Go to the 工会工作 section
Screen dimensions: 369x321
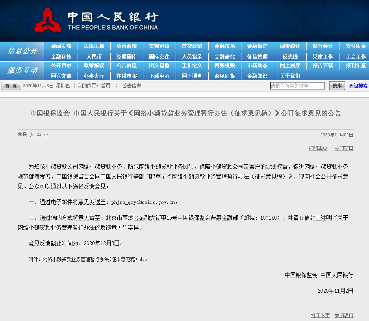(356, 57)
